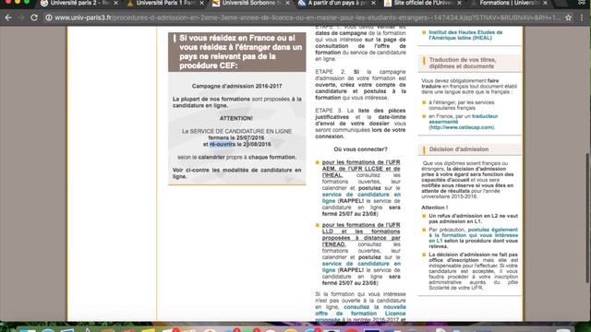
Task: View site information icon in address bar
Action: 49,18
